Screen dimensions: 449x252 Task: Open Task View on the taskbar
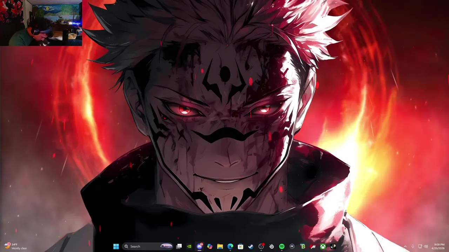click(179, 246)
